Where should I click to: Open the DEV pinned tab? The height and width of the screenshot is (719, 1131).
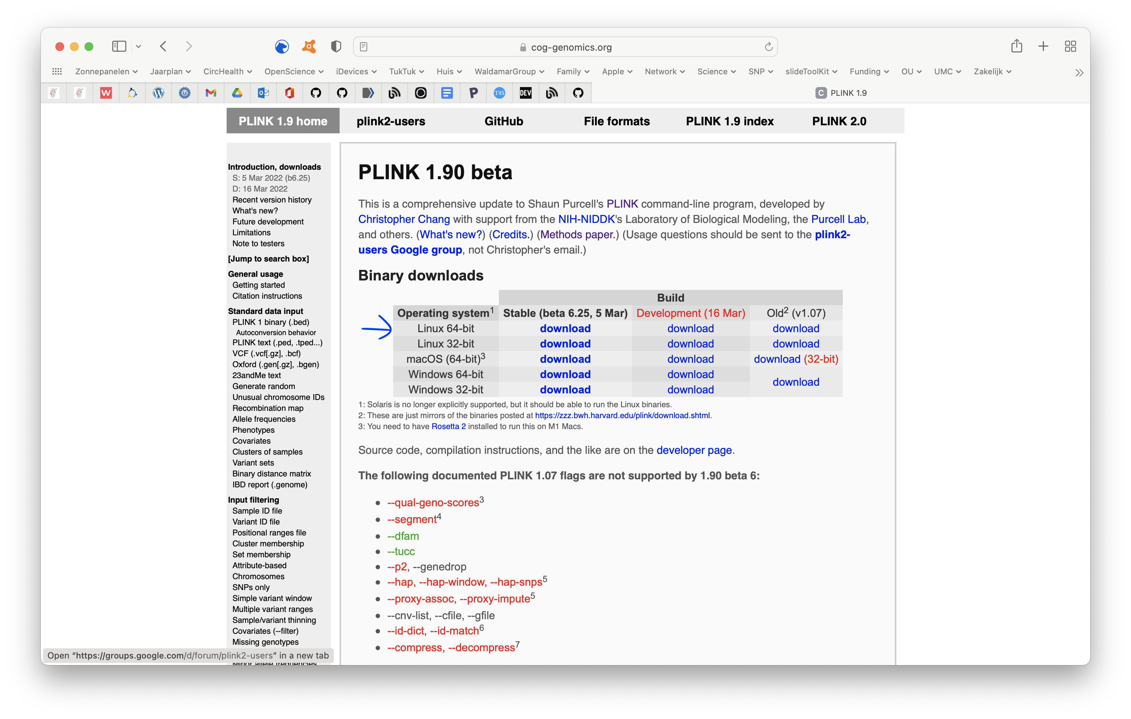coord(525,93)
